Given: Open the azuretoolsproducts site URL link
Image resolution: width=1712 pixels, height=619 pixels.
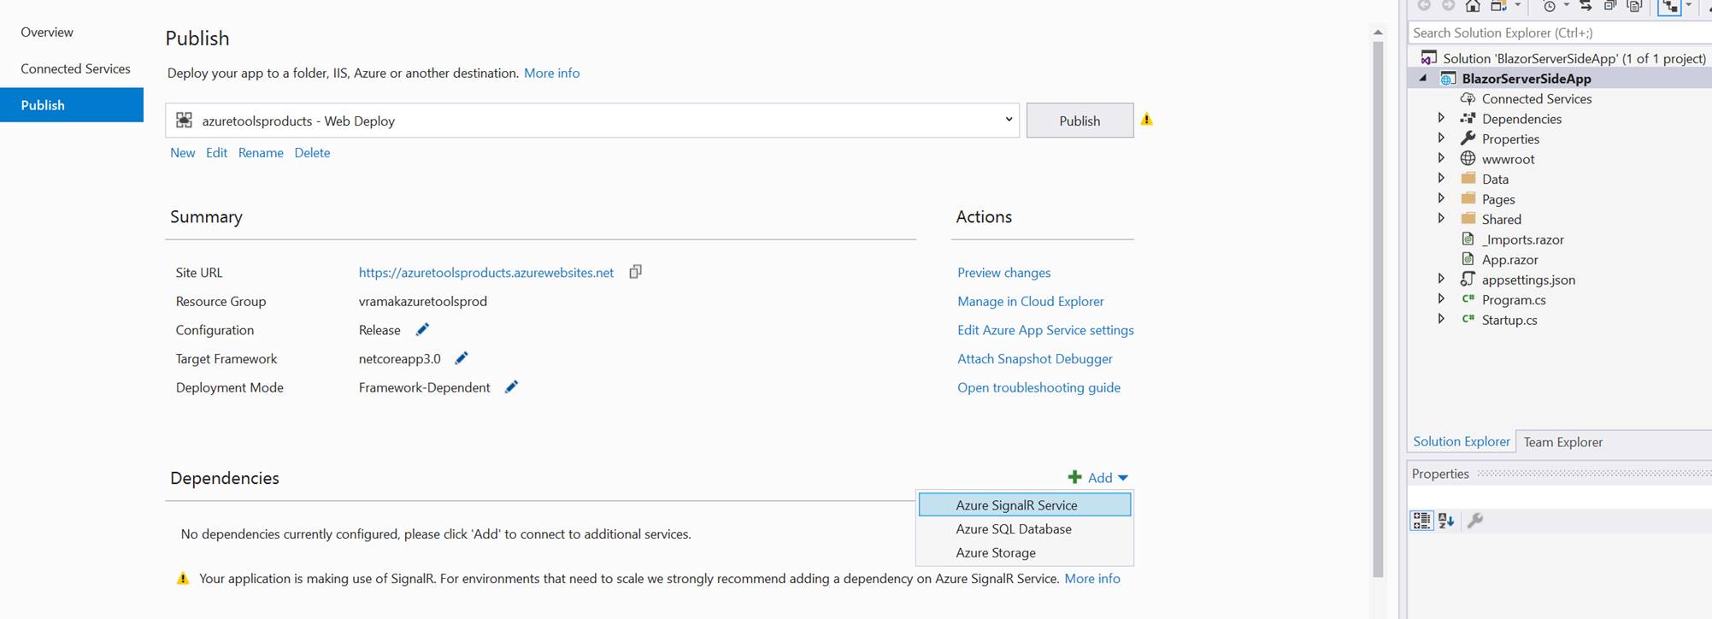Looking at the screenshot, I should coord(486,272).
